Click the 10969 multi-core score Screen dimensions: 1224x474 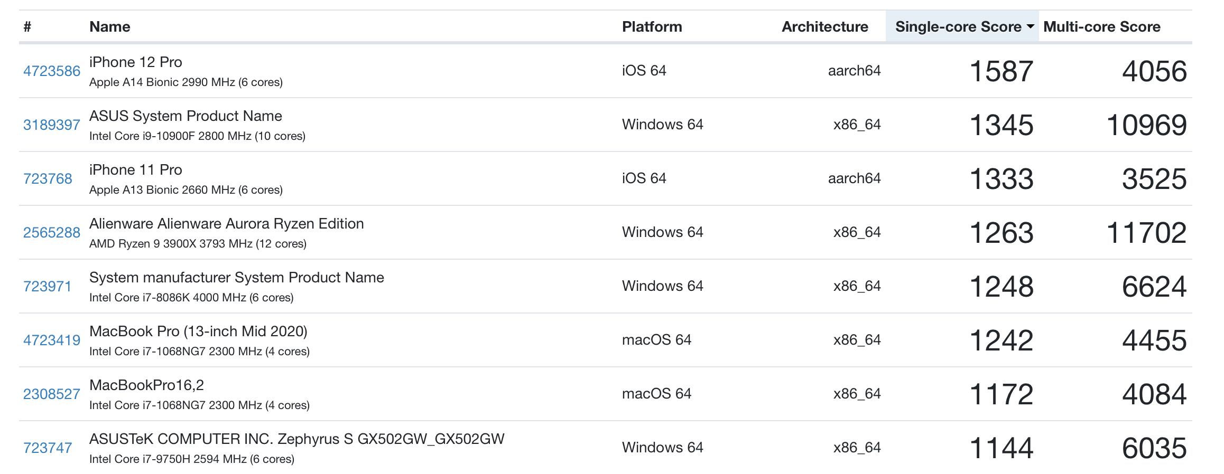point(1146,125)
